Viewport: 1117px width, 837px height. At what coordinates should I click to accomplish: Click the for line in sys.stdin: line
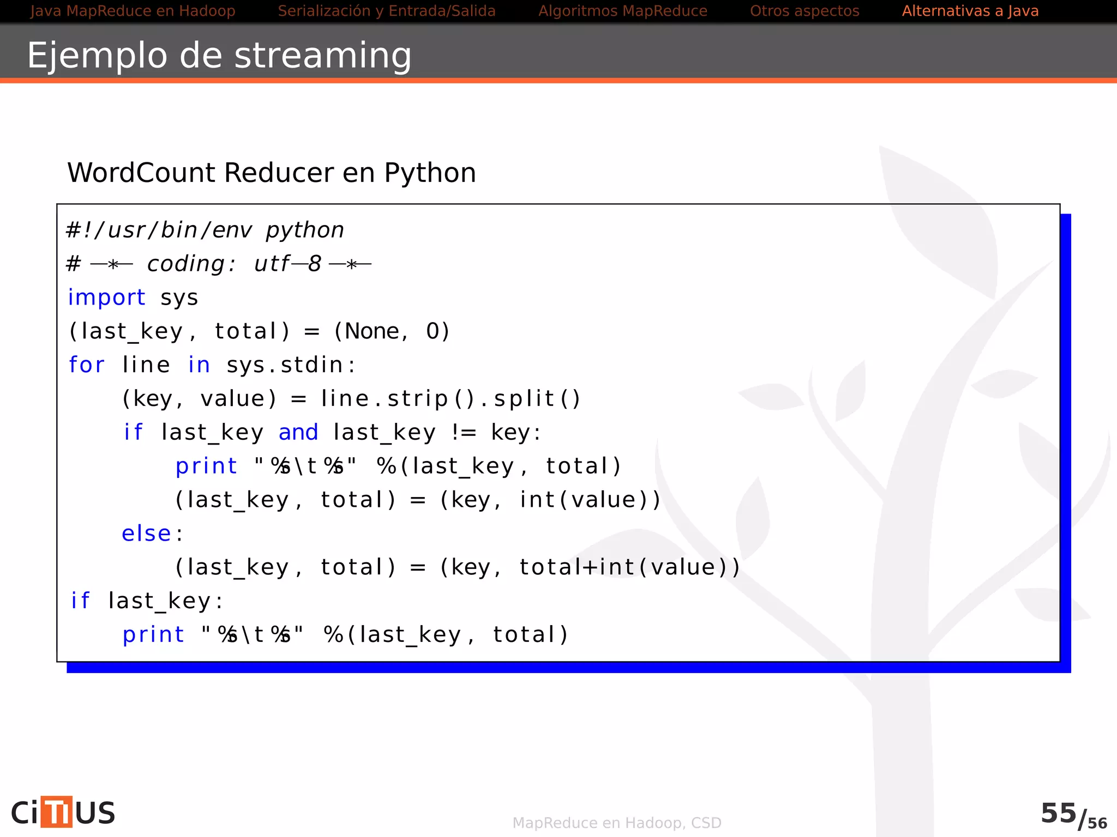(212, 365)
